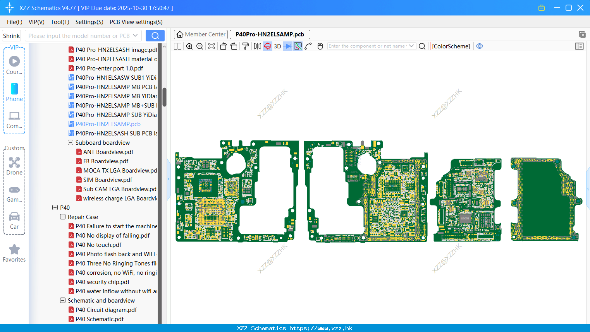Click the zoom out magnifier icon
Image resolution: width=590 pixels, height=332 pixels.
tap(200, 46)
